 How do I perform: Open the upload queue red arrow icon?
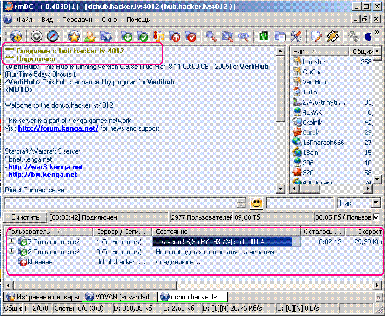pyautogui.click(x=175, y=36)
